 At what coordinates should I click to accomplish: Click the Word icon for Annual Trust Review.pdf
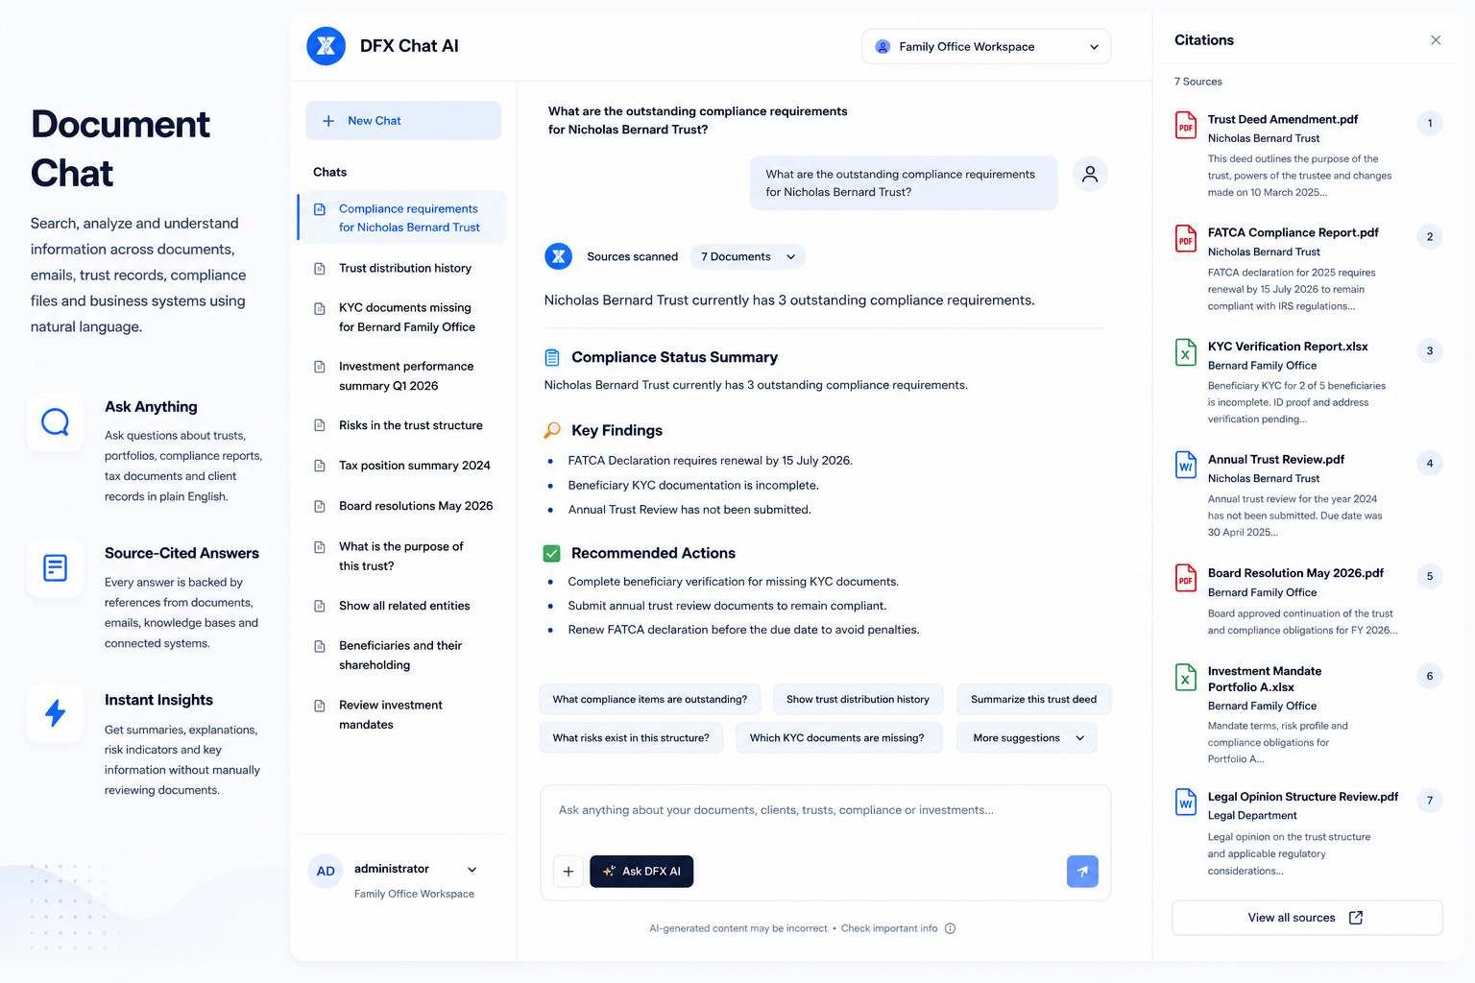[1186, 466]
